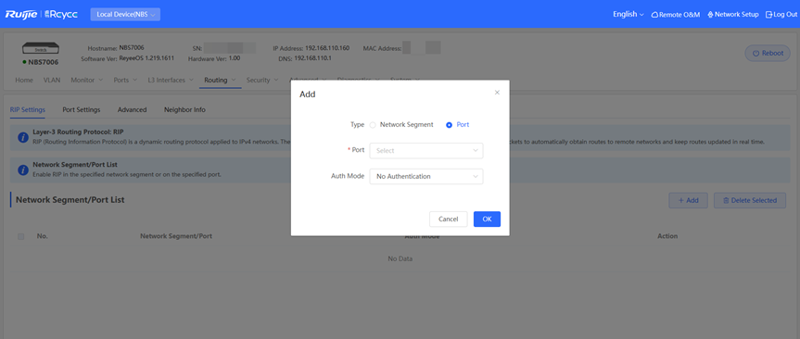The width and height of the screenshot is (800, 339).
Task: Switch to the Neighbor Info tab
Action: [x=184, y=109]
